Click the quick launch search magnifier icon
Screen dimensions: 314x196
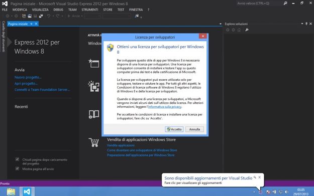(285, 3)
